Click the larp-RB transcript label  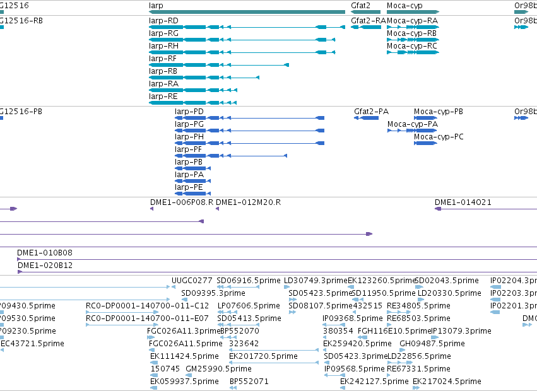[x=163, y=71]
